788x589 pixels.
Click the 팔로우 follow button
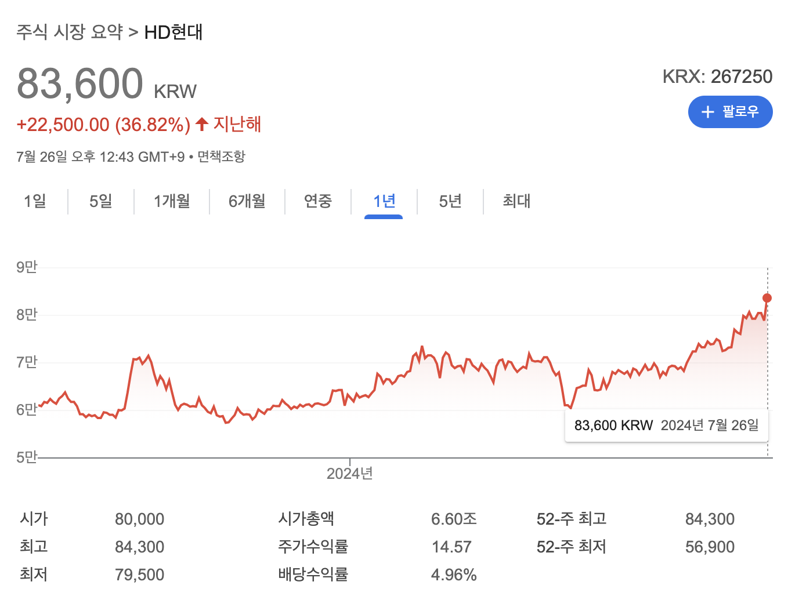click(730, 112)
